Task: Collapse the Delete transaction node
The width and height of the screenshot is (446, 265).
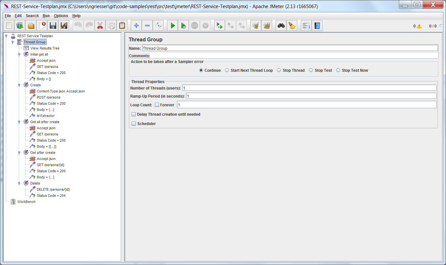Action: [19, 183]
